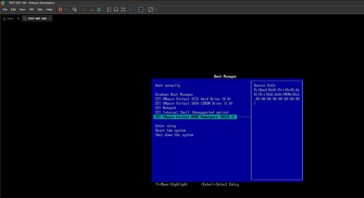The width and height of the screenshot is (364, 198).
Task: Open the VM menu
Action: click(31, 9)
